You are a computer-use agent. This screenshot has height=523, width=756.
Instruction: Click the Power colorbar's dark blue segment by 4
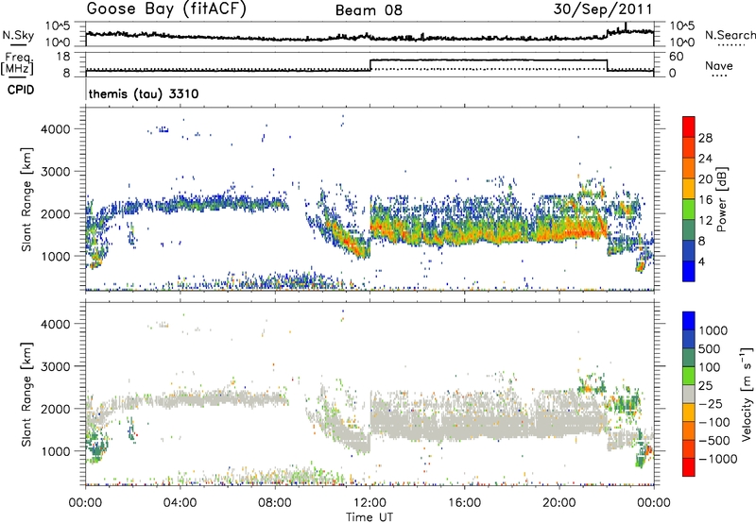click(x=689, y=251)
